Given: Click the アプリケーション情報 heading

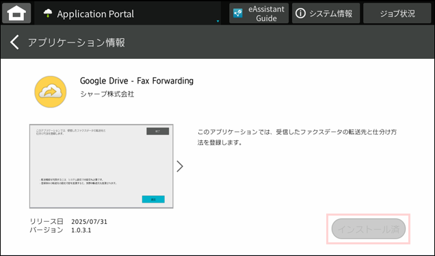Looking at the screenshot, I should (77, 42).
